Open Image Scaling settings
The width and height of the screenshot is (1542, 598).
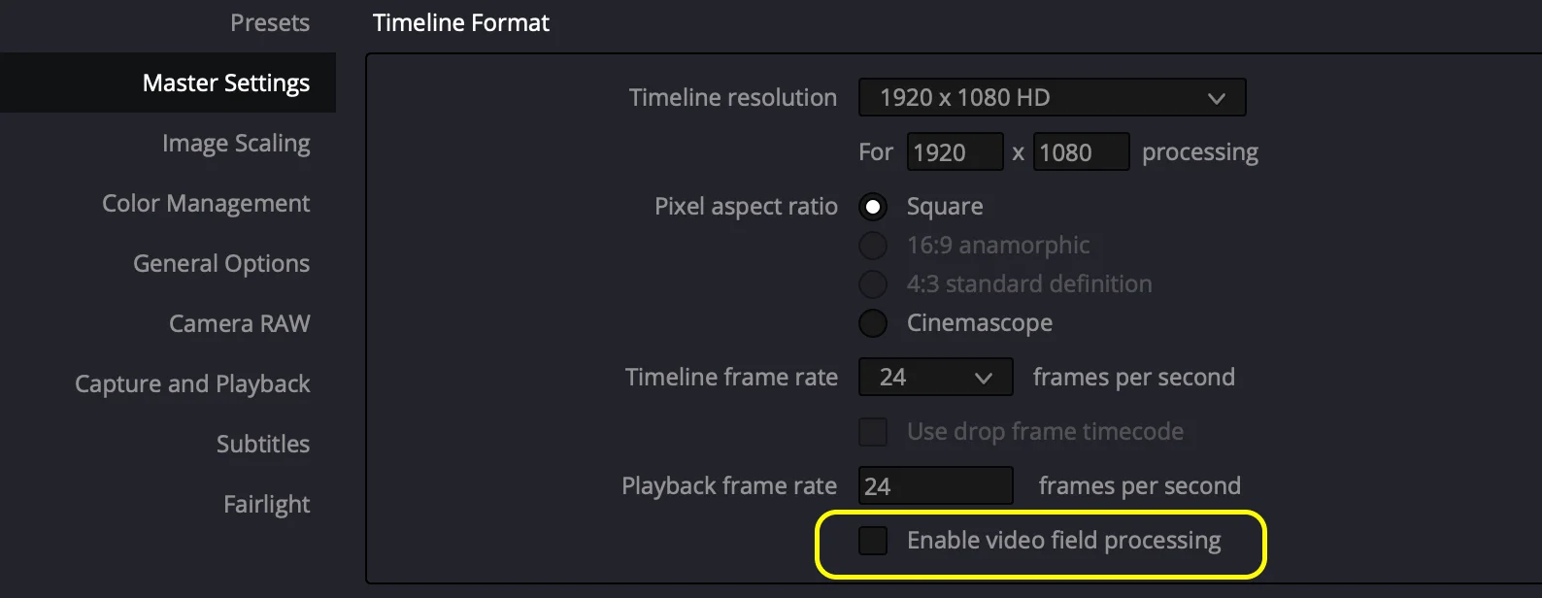click(x=236, y=144)
